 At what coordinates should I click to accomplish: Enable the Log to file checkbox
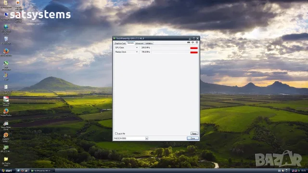(116, 134)
